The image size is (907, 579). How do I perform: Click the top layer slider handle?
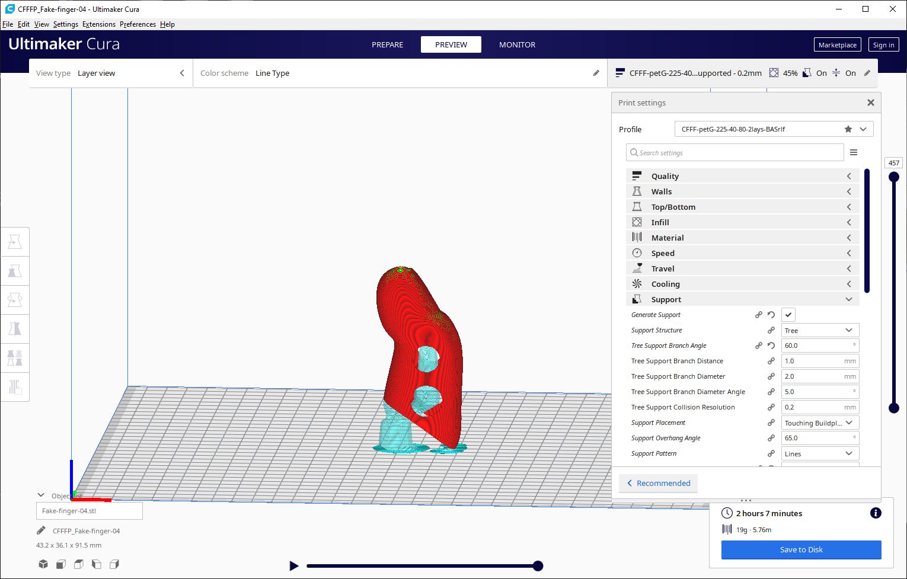click(894, 177)
